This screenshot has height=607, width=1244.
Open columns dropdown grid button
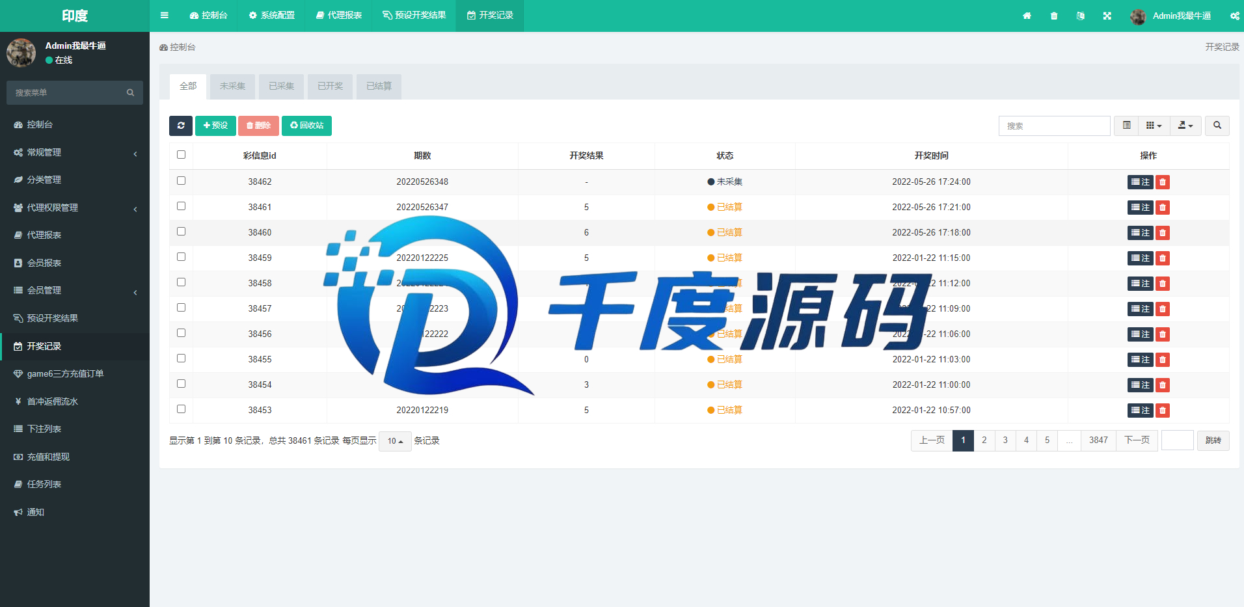[1154, 126]
